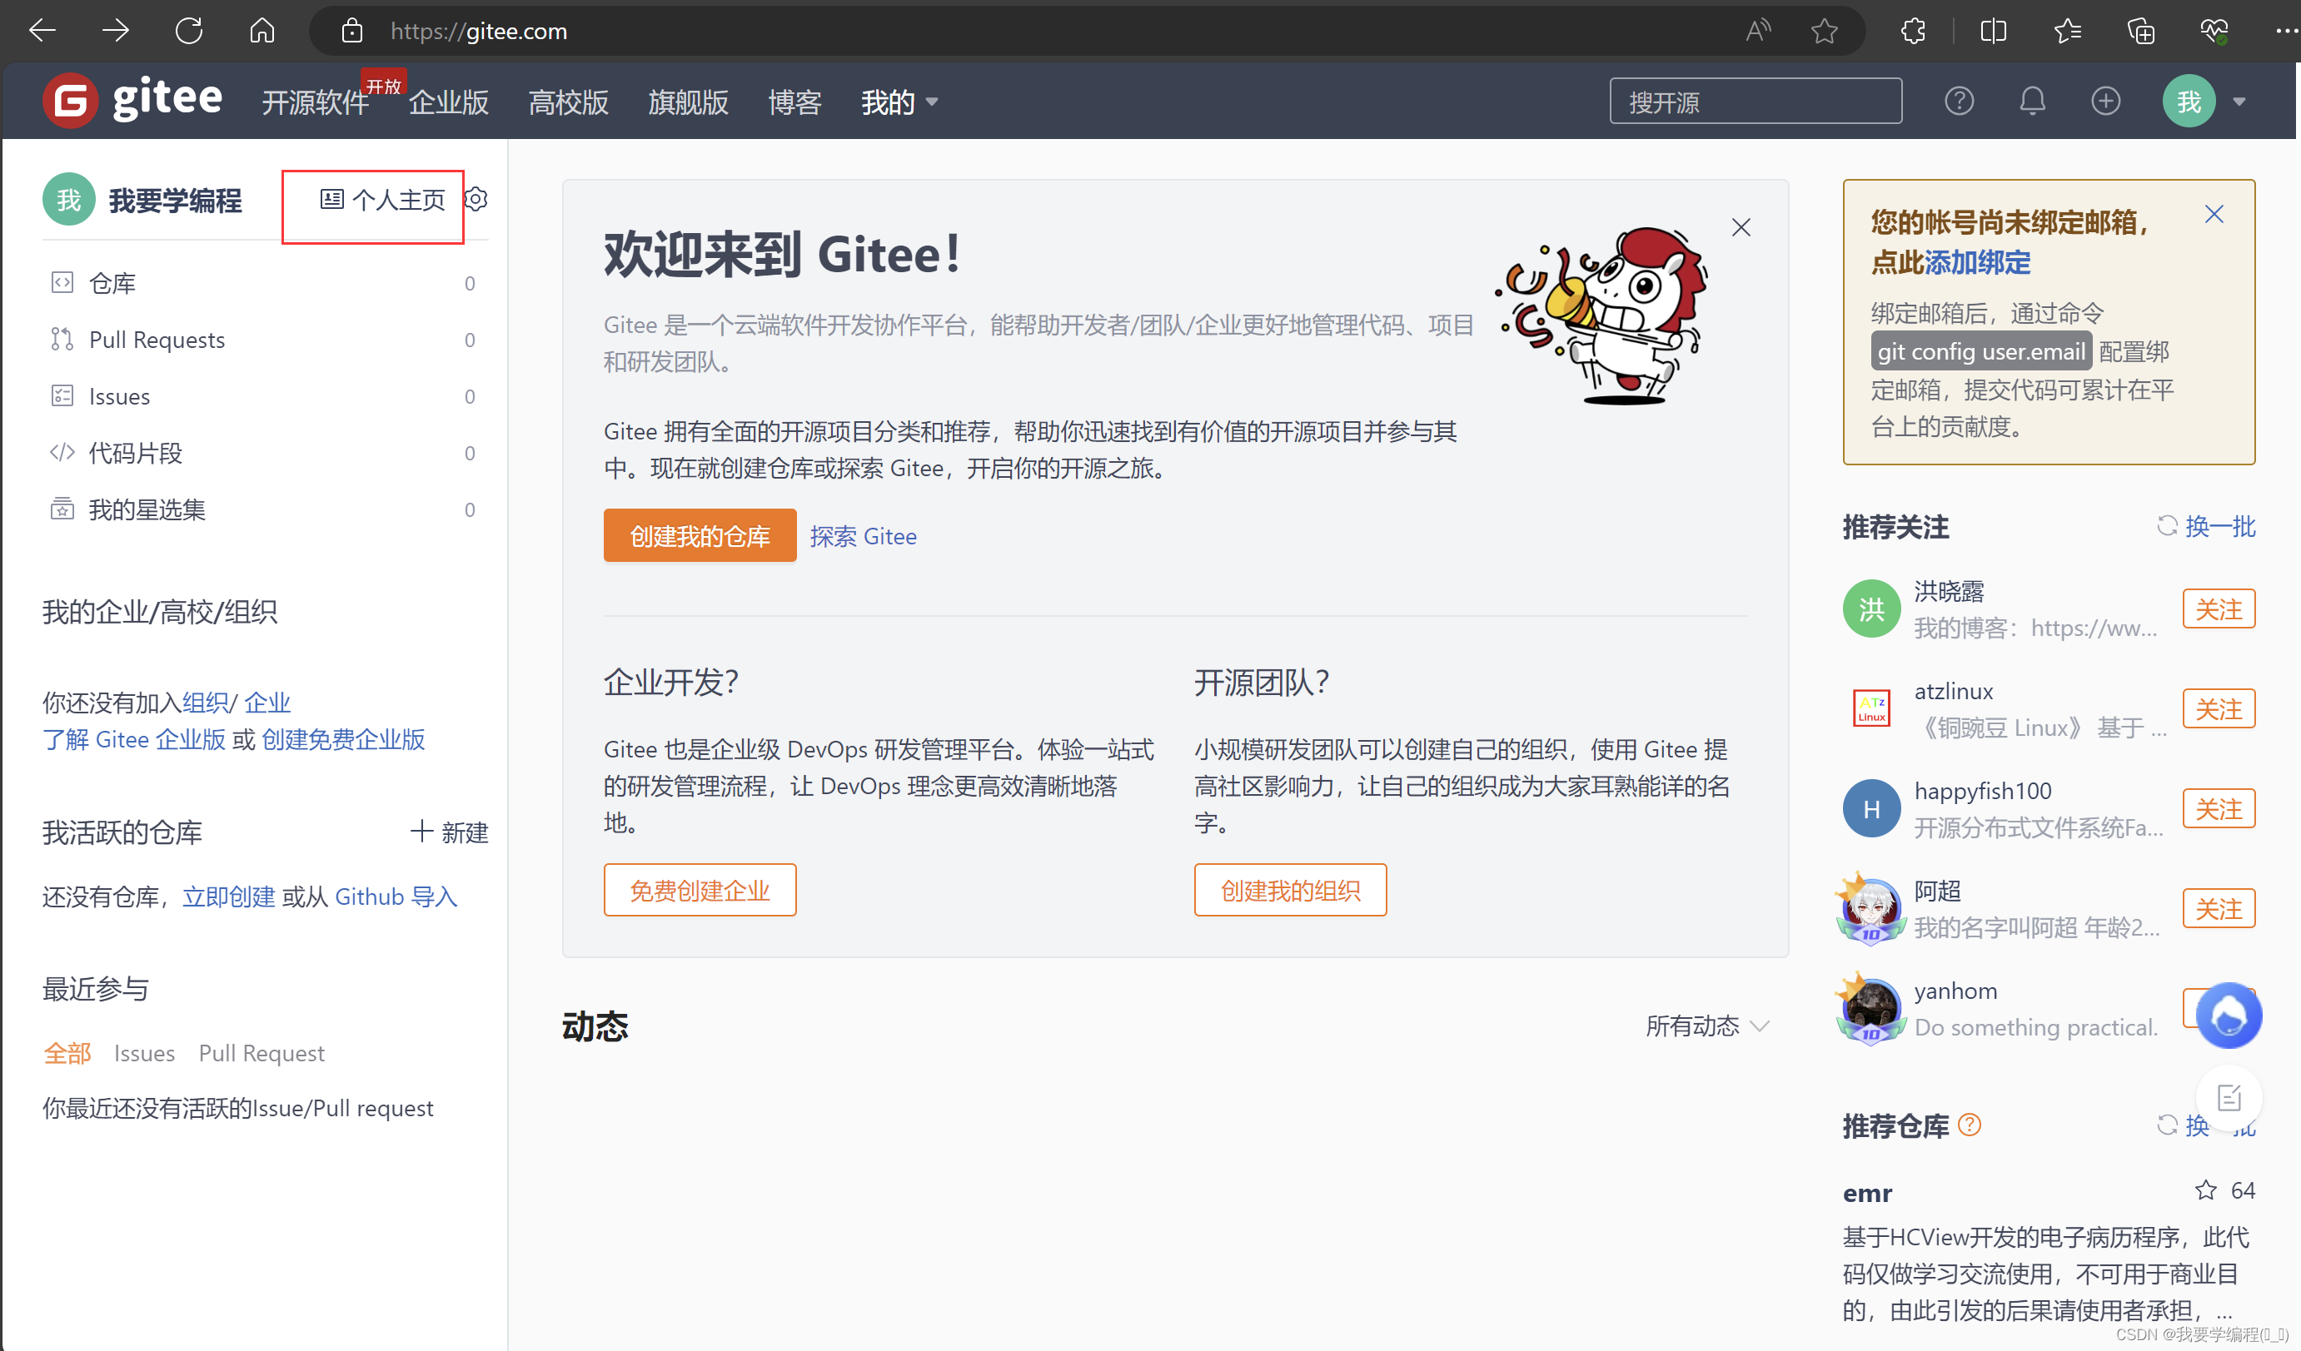Click the plus create-new icon in header
The width and height of the screenshot is (2301, 1351).
(x=2105, y=101)
